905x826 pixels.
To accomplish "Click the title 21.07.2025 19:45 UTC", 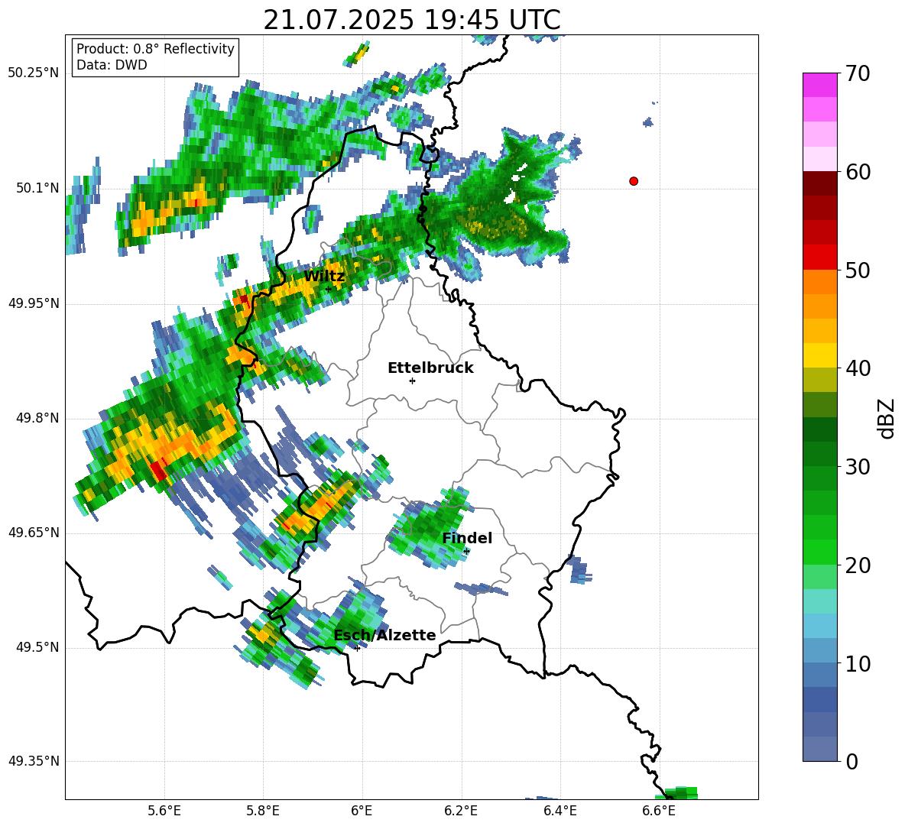I will (411, 20).
